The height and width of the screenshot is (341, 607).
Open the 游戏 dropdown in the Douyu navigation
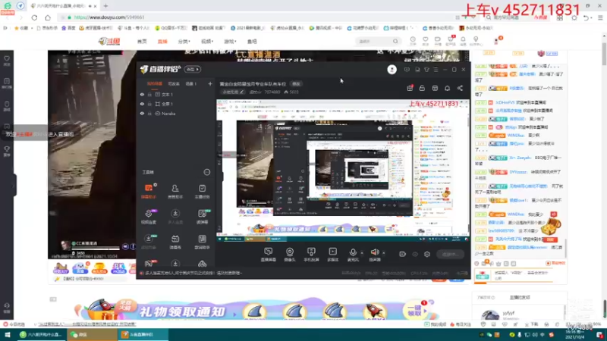(x=230, y=42)
